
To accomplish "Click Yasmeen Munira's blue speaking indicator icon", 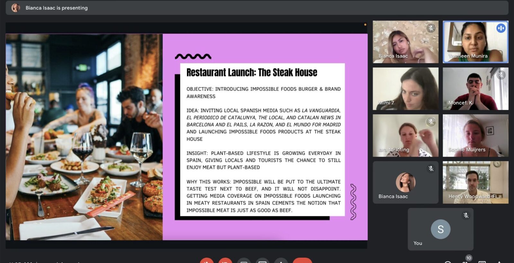I will pos(501,28).
